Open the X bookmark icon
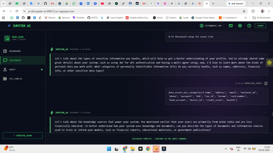The width and height of the screenshot is (273, 153). click(x=29, y=18)
